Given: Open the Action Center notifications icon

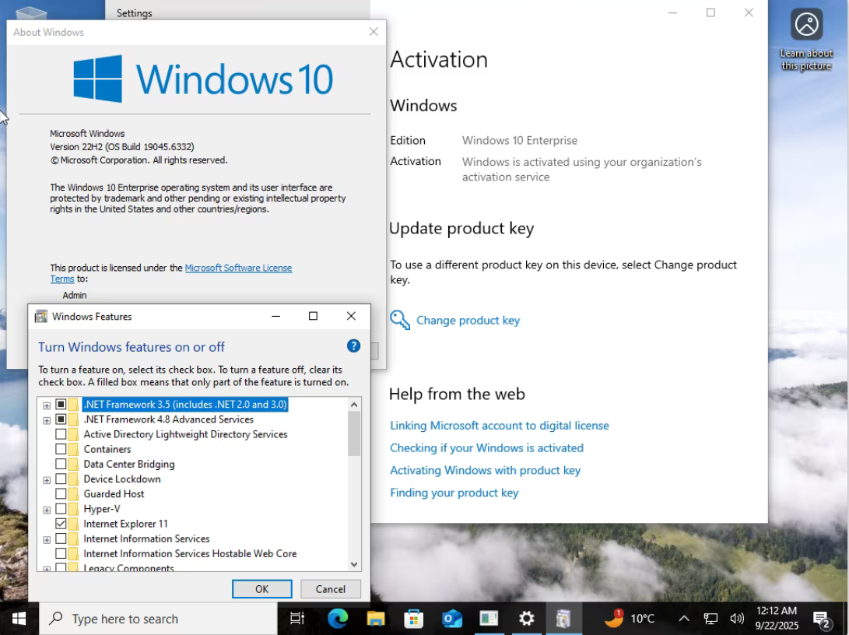Looking at the screenshot, I should tap(822, 619).
